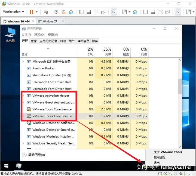Select the Windows Modules Installer row
This screenshot has height=176, width=196.
(84, 137)
